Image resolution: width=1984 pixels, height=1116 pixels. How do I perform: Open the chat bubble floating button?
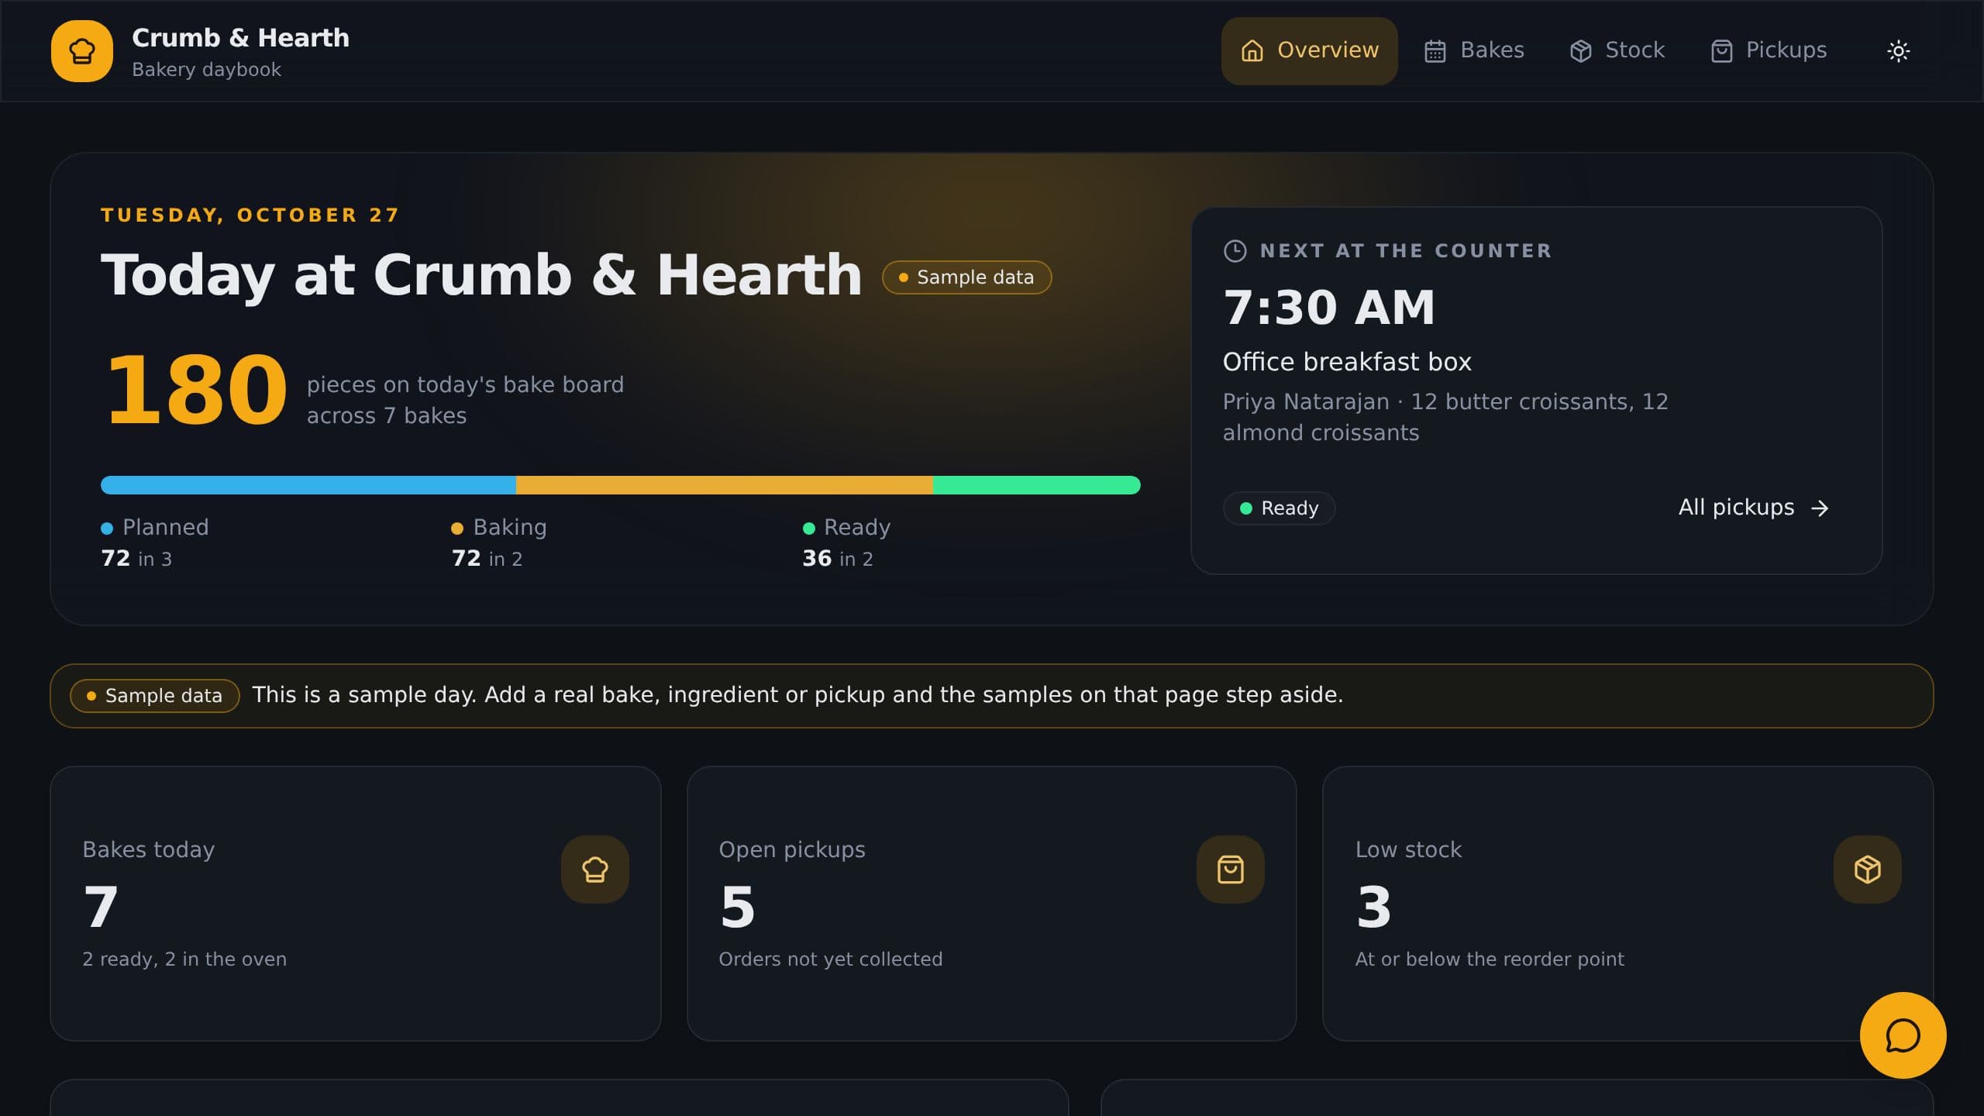(x=1903, y=1035)
